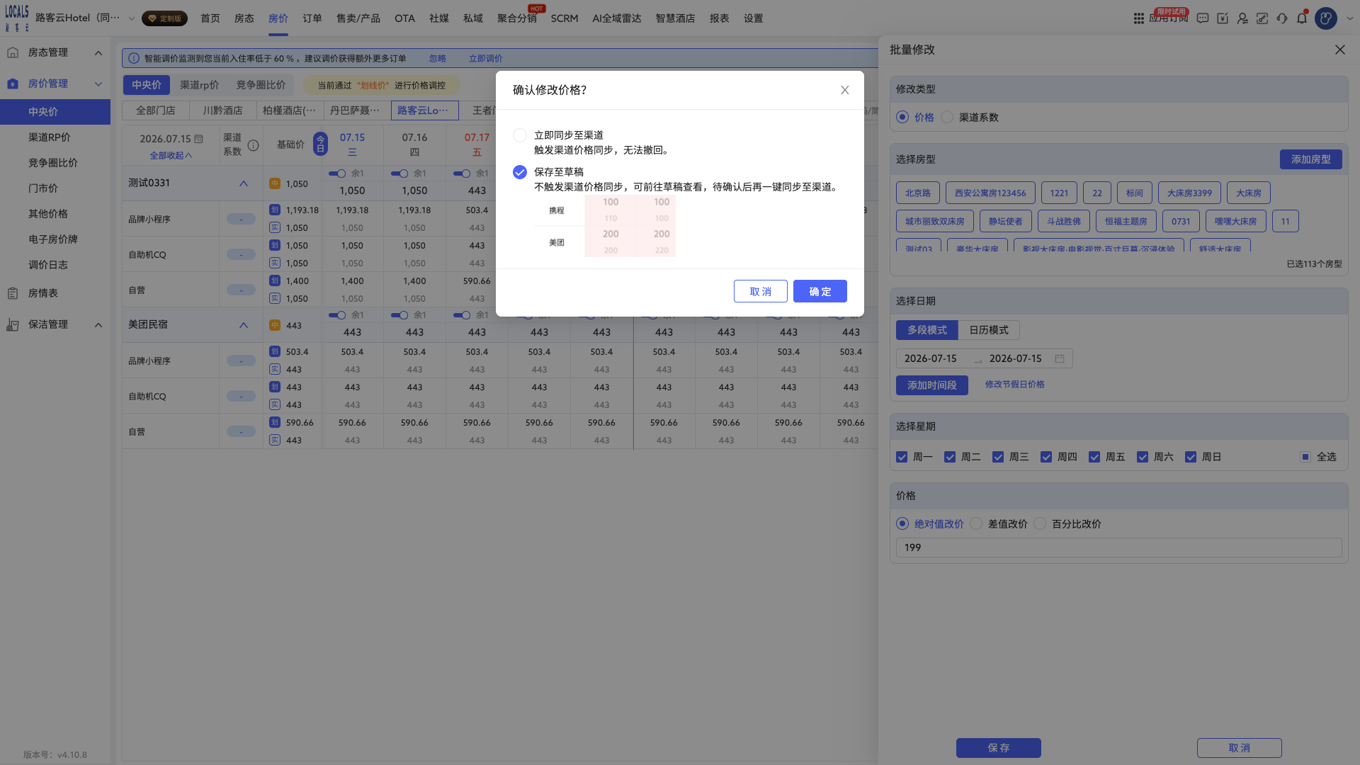1360x765 pixels.
Task: Expand the 房态管理 sidebar section
Action: (98, 52)
